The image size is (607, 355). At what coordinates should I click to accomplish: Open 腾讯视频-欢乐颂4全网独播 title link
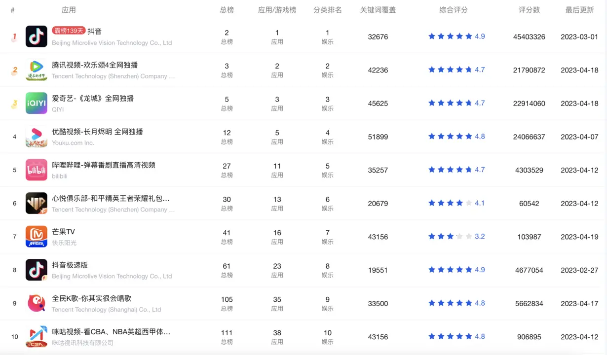click(95, 65)
